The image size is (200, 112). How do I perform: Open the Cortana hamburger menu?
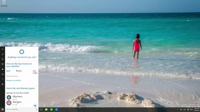pos(2,49)
